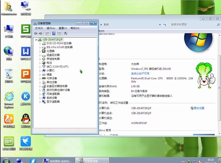This screenshot has width=221, height=163.
Task: Click the Forward arrow in Device Manager toolbar
Action: coord(41,34)
